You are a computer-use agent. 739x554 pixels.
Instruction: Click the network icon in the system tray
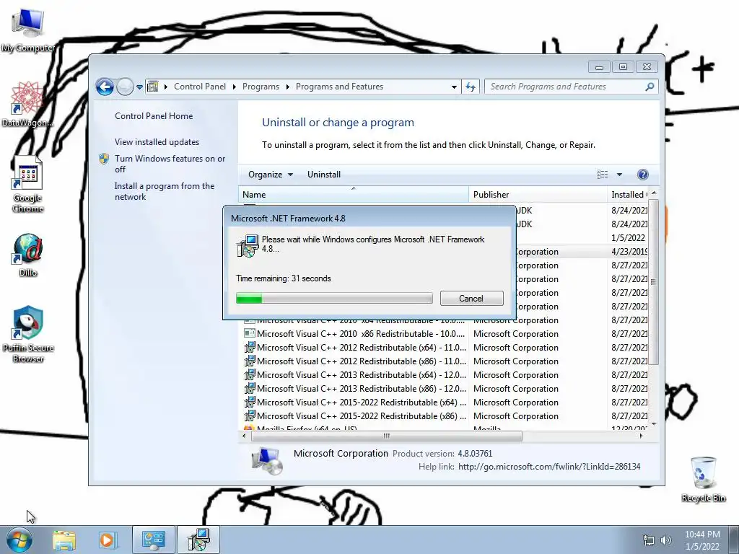tap(649, 540)
